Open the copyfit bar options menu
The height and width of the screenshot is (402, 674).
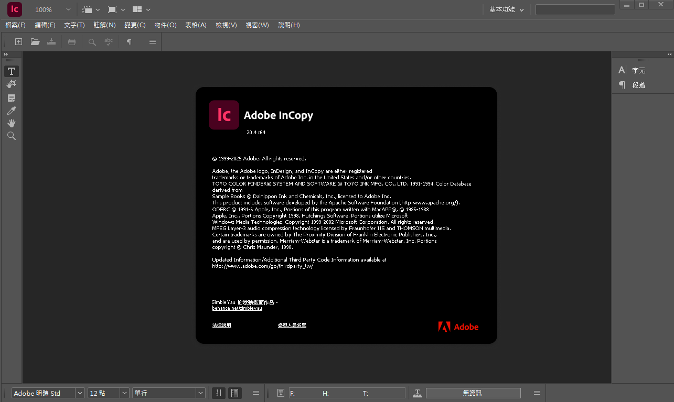pyautogui.click(x=537, y=393)
